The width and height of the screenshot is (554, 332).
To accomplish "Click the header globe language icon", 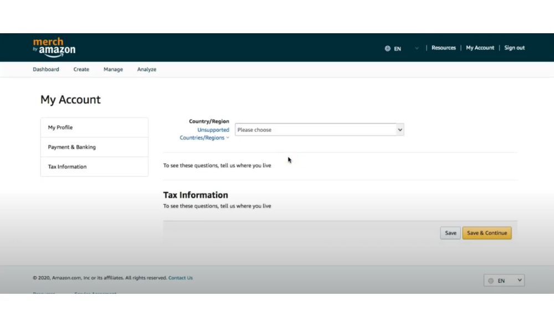I will click(388, 48).
